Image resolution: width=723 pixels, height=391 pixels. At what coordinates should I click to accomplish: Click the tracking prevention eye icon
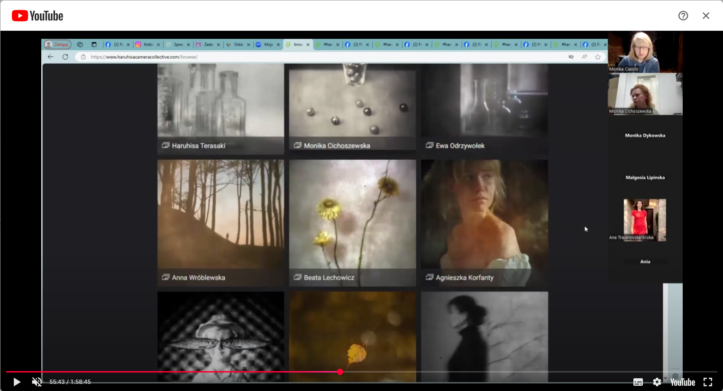(x=571, y=57)
